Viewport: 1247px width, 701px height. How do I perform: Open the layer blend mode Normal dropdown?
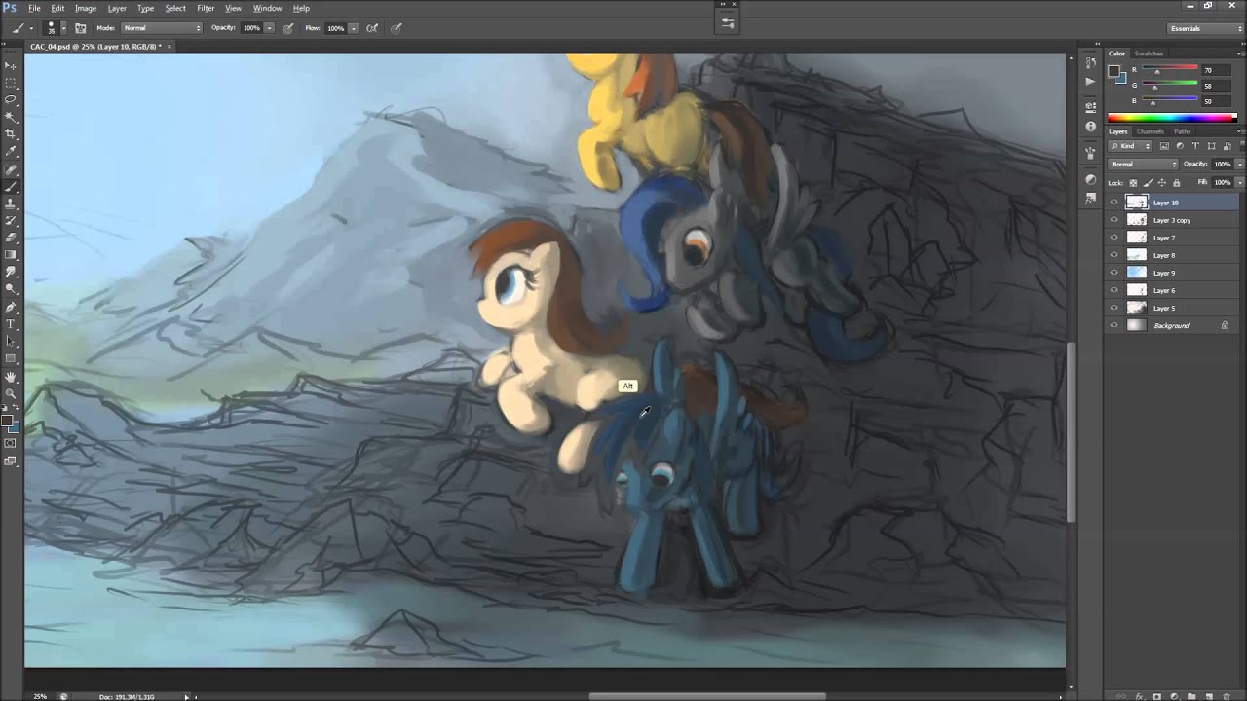point(1143,165)
